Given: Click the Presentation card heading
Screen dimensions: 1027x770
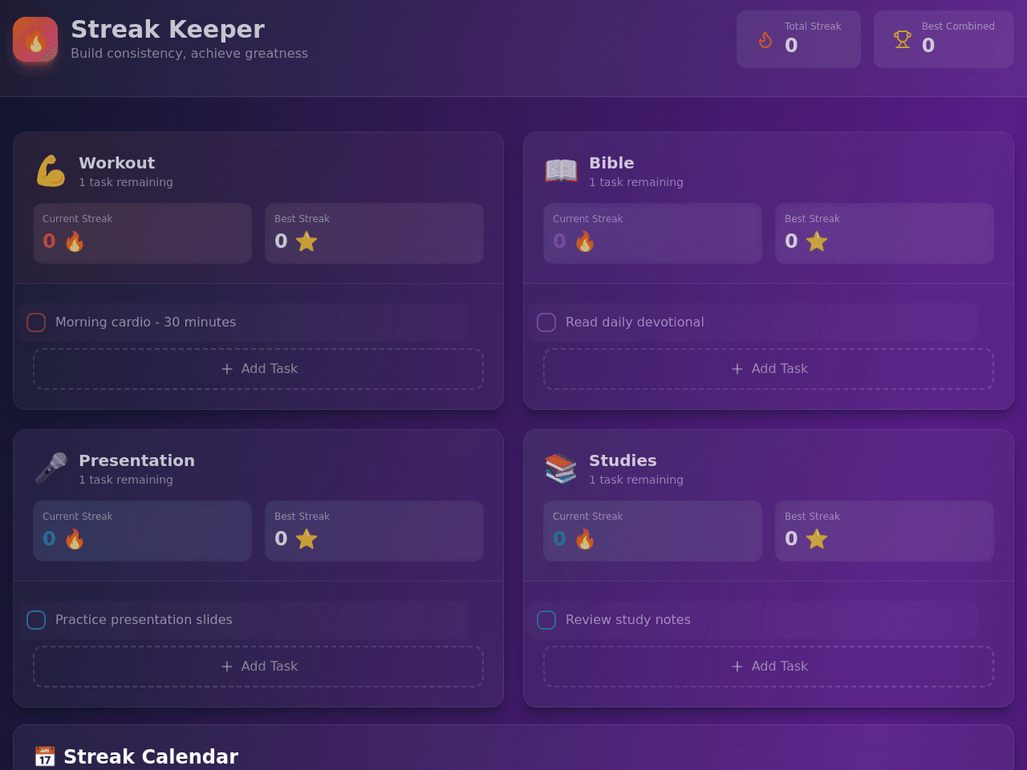Looking at the screenshot, I should 136,460.
